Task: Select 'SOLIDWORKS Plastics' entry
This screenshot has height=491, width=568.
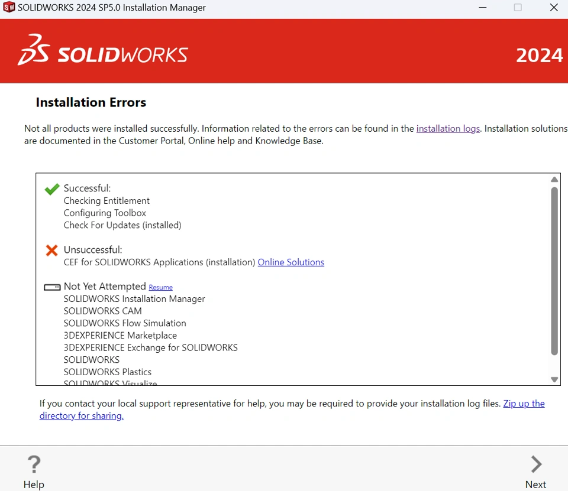Action: tap(108, 372)
